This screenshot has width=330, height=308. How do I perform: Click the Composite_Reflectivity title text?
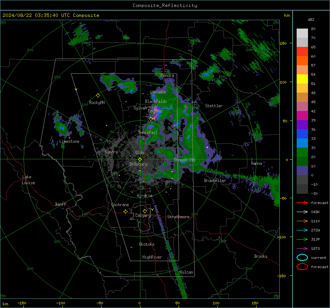click(x=165, y=5)
